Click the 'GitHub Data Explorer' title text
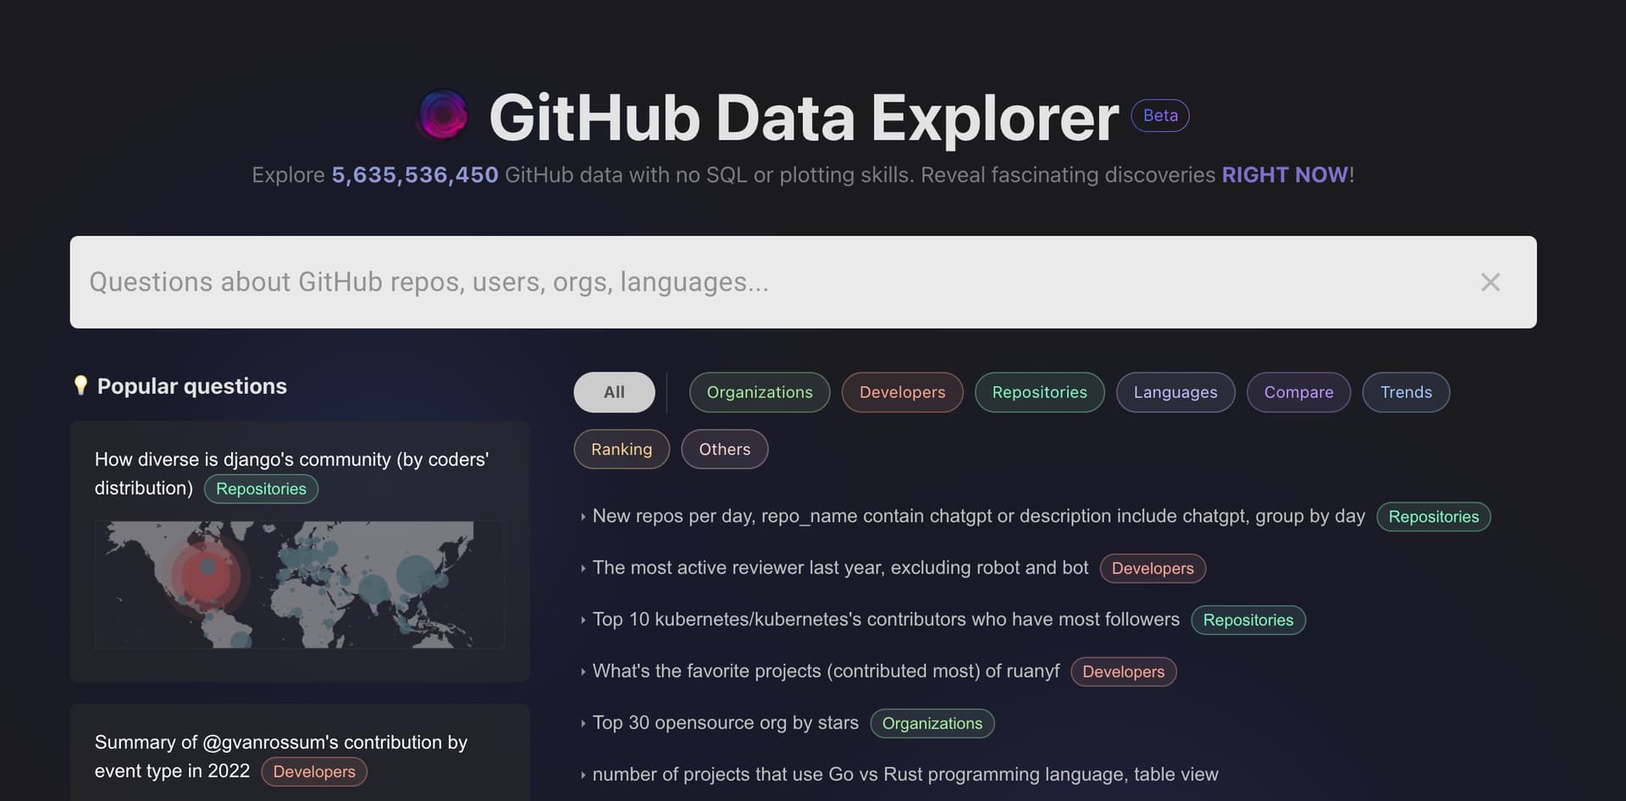 [x=804, y=117]
